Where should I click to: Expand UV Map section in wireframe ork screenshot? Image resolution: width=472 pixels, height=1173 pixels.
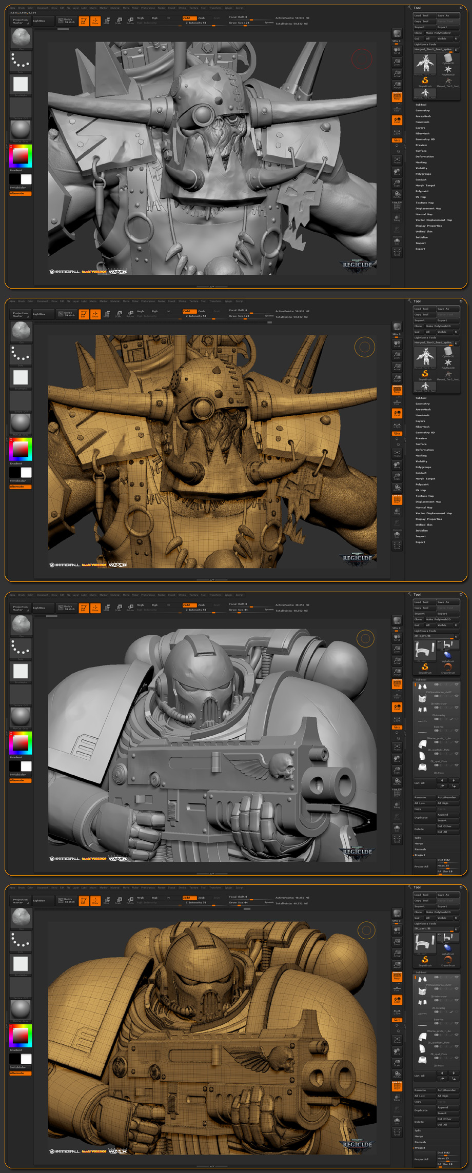coord(421,490)
